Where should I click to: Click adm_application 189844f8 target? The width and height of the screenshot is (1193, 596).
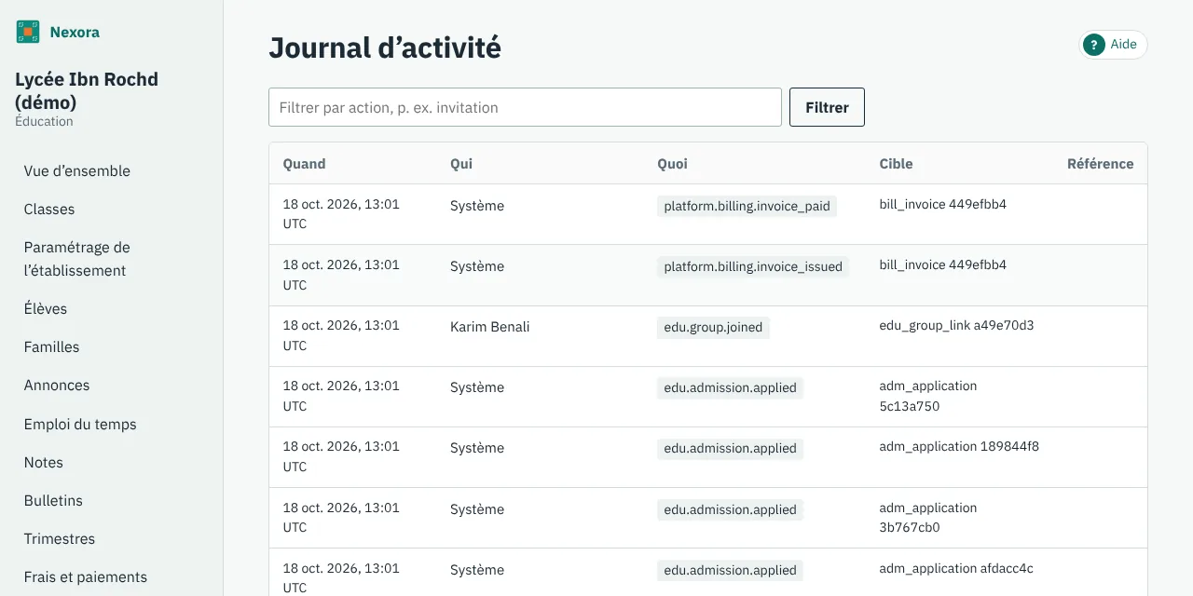pyautogui.click(x=959, y=447)
